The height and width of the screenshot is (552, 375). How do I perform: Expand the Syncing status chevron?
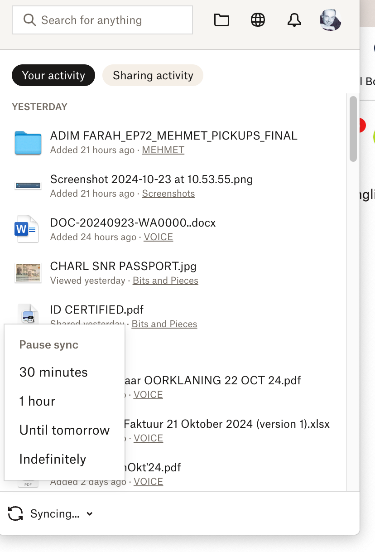click(x=89, y=514)
